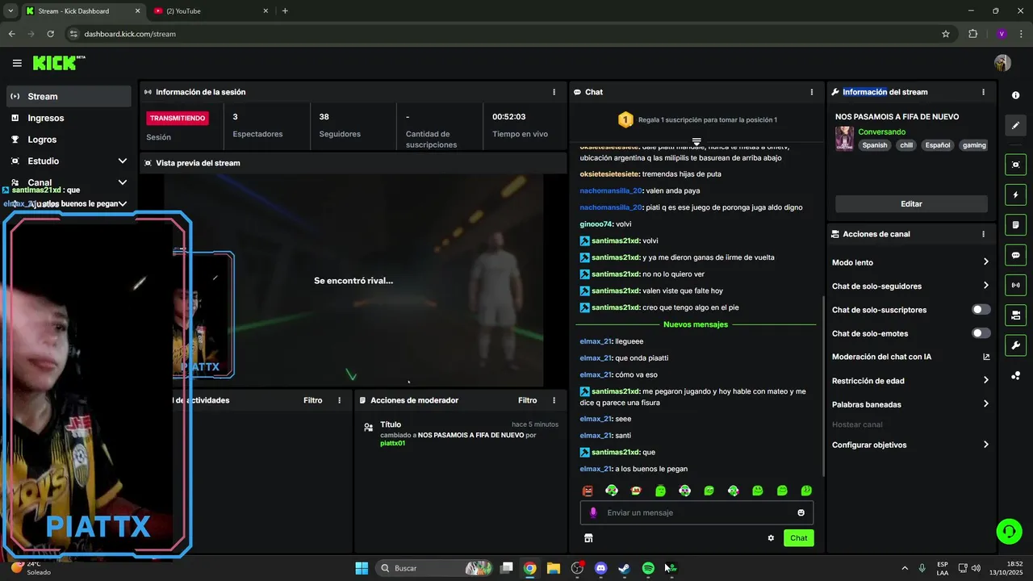The height and width of the screenshot is (581, 1033).
Task: Open Steam from the taskbar
Action: pyautogui.click(x=624, y=568)
